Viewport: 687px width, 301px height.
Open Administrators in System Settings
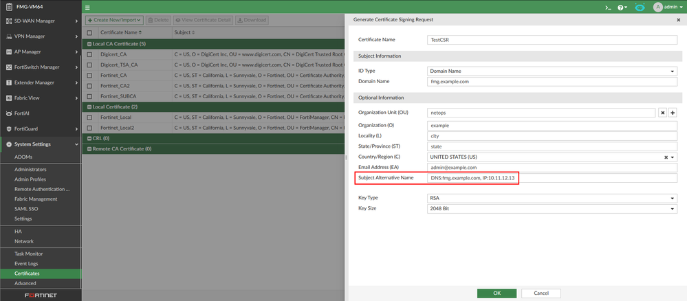[30, 169]
